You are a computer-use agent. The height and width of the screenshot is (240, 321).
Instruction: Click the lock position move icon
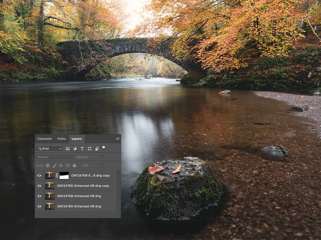[x=61, y=166]
